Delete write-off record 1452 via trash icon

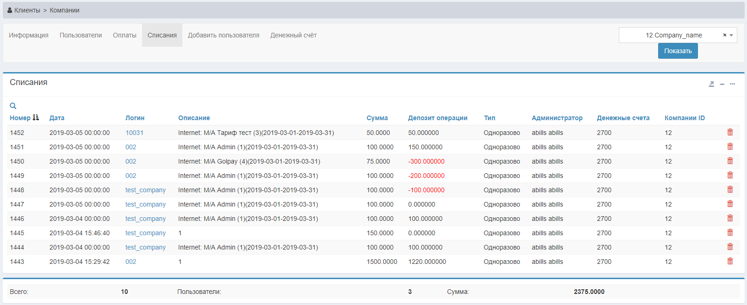[730, 132]
